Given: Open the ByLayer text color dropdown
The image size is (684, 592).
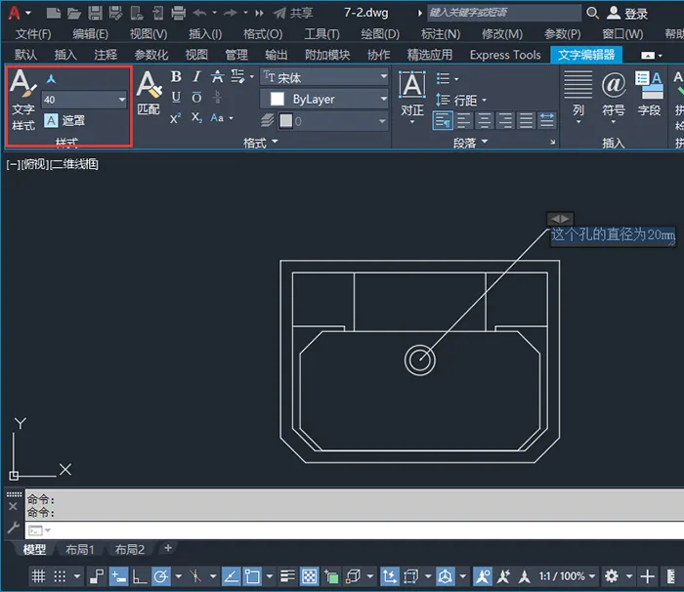Looking at the screenshot, I should tap(325, 99).
